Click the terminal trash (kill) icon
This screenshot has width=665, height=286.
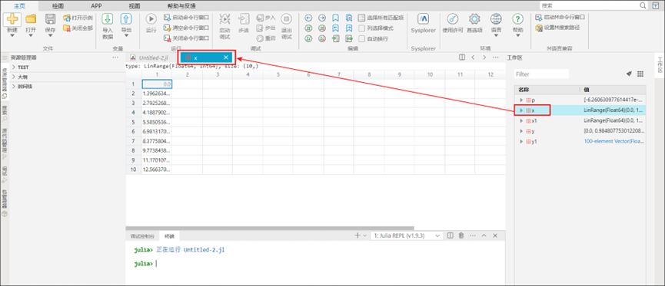coord(461,235)
